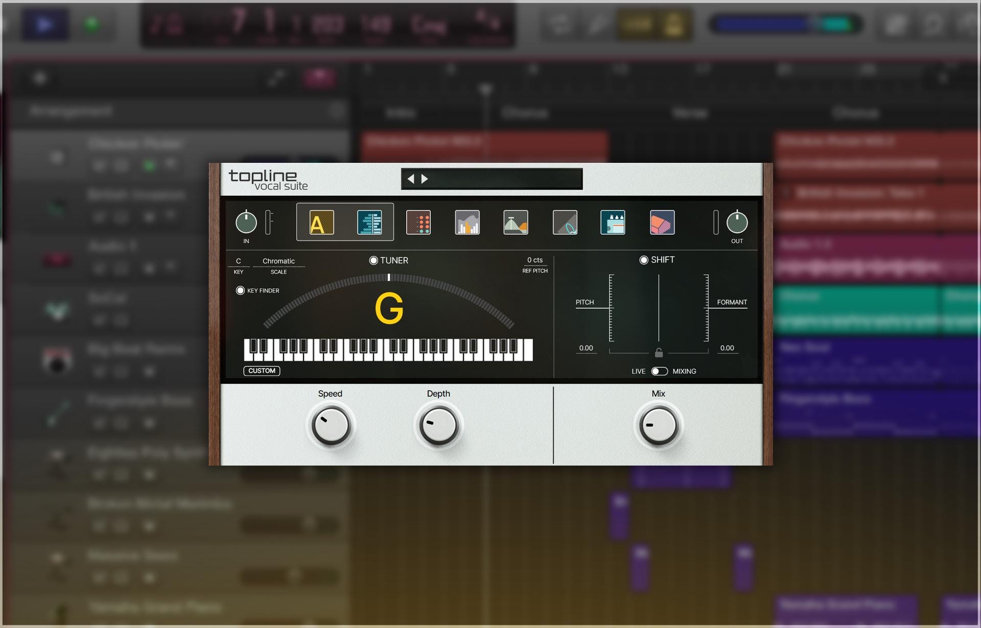
Task: Click the green record button in the DAW transport
Action: [92, 24]
